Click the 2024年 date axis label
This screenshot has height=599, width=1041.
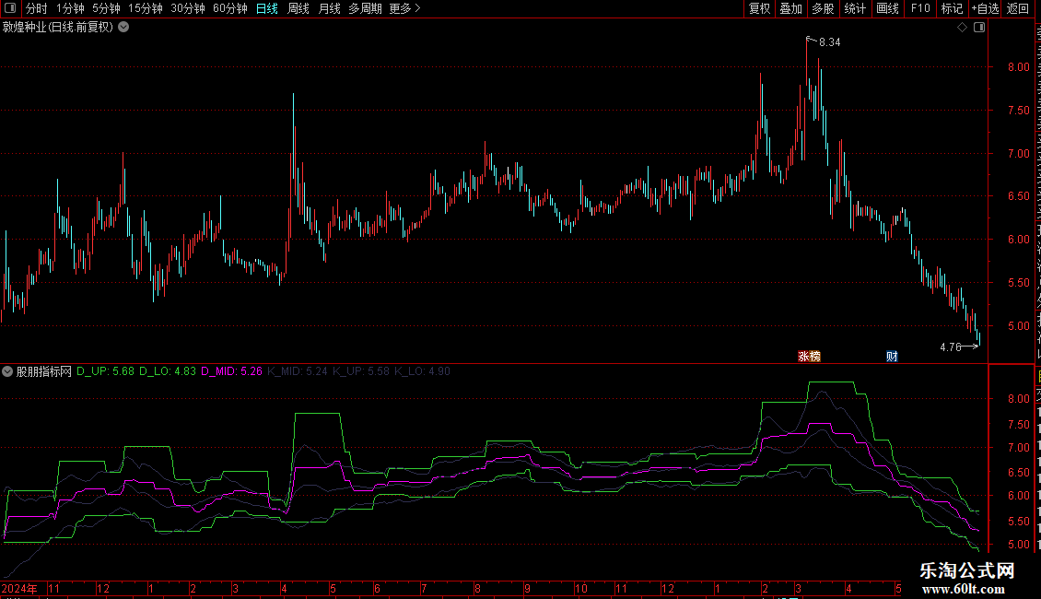point(19,588)
